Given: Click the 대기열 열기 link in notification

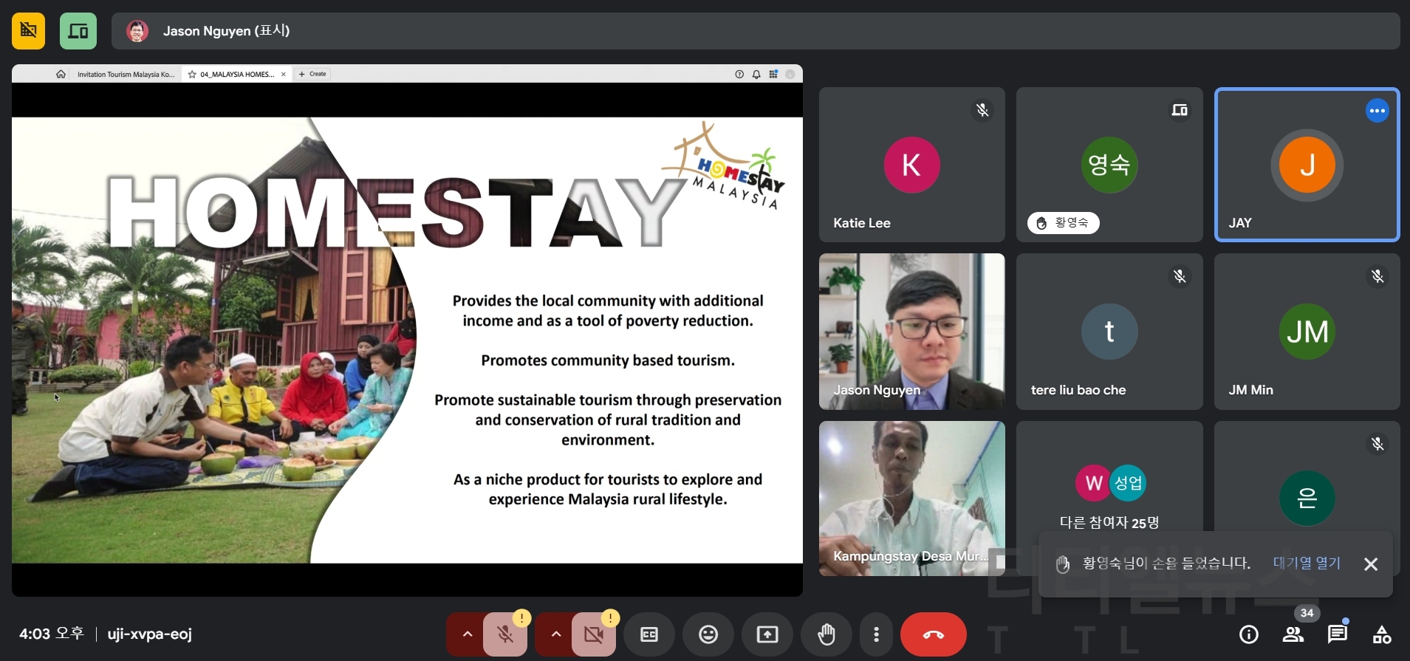Looking at the screenshot, I should click(1307, 564).
